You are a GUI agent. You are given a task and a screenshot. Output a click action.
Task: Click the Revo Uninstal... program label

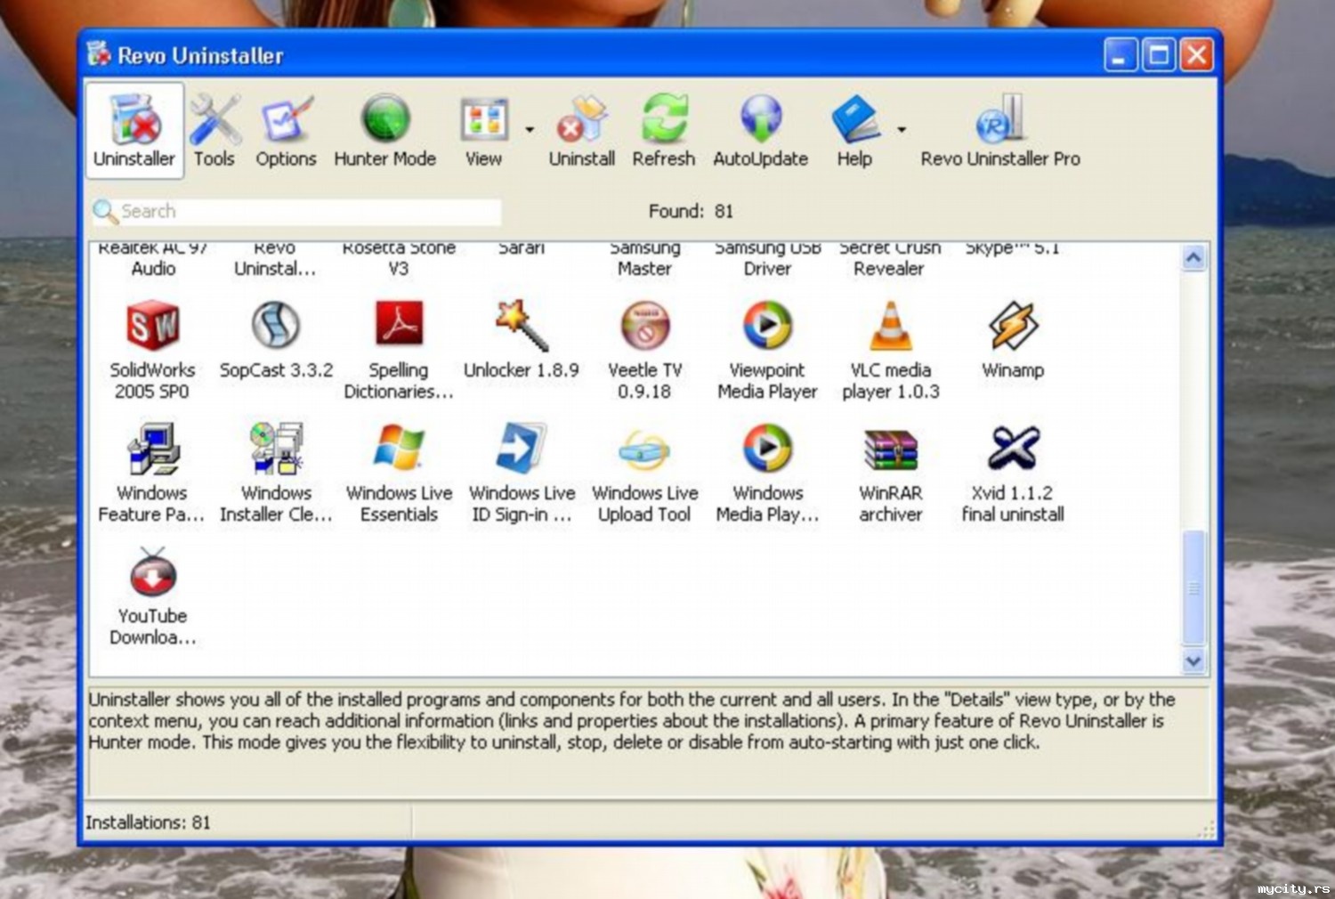275,259
